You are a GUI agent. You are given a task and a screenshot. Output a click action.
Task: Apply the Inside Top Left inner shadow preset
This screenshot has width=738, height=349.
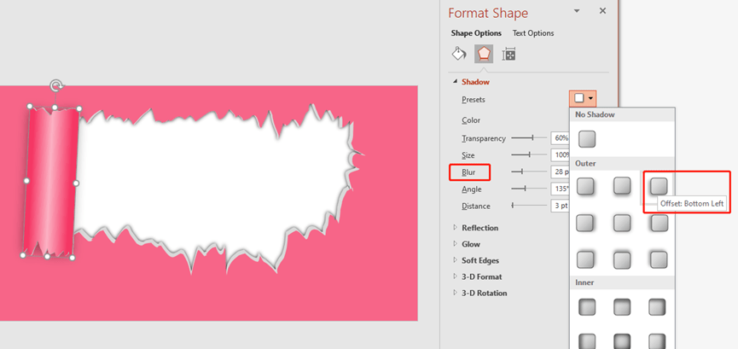[x=586, y=307]
